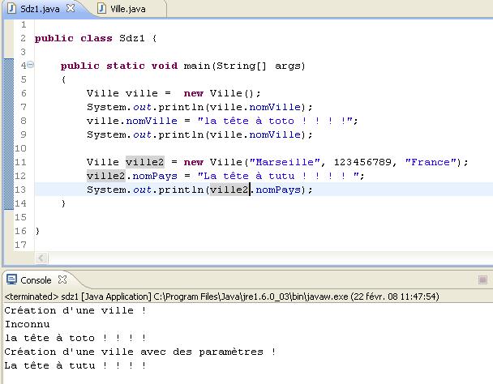Collapse the main method fold toggle

[x=30, y=66]
